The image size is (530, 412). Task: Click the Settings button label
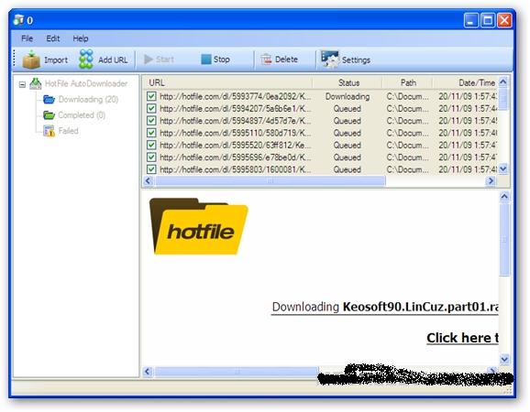point(356,60)
